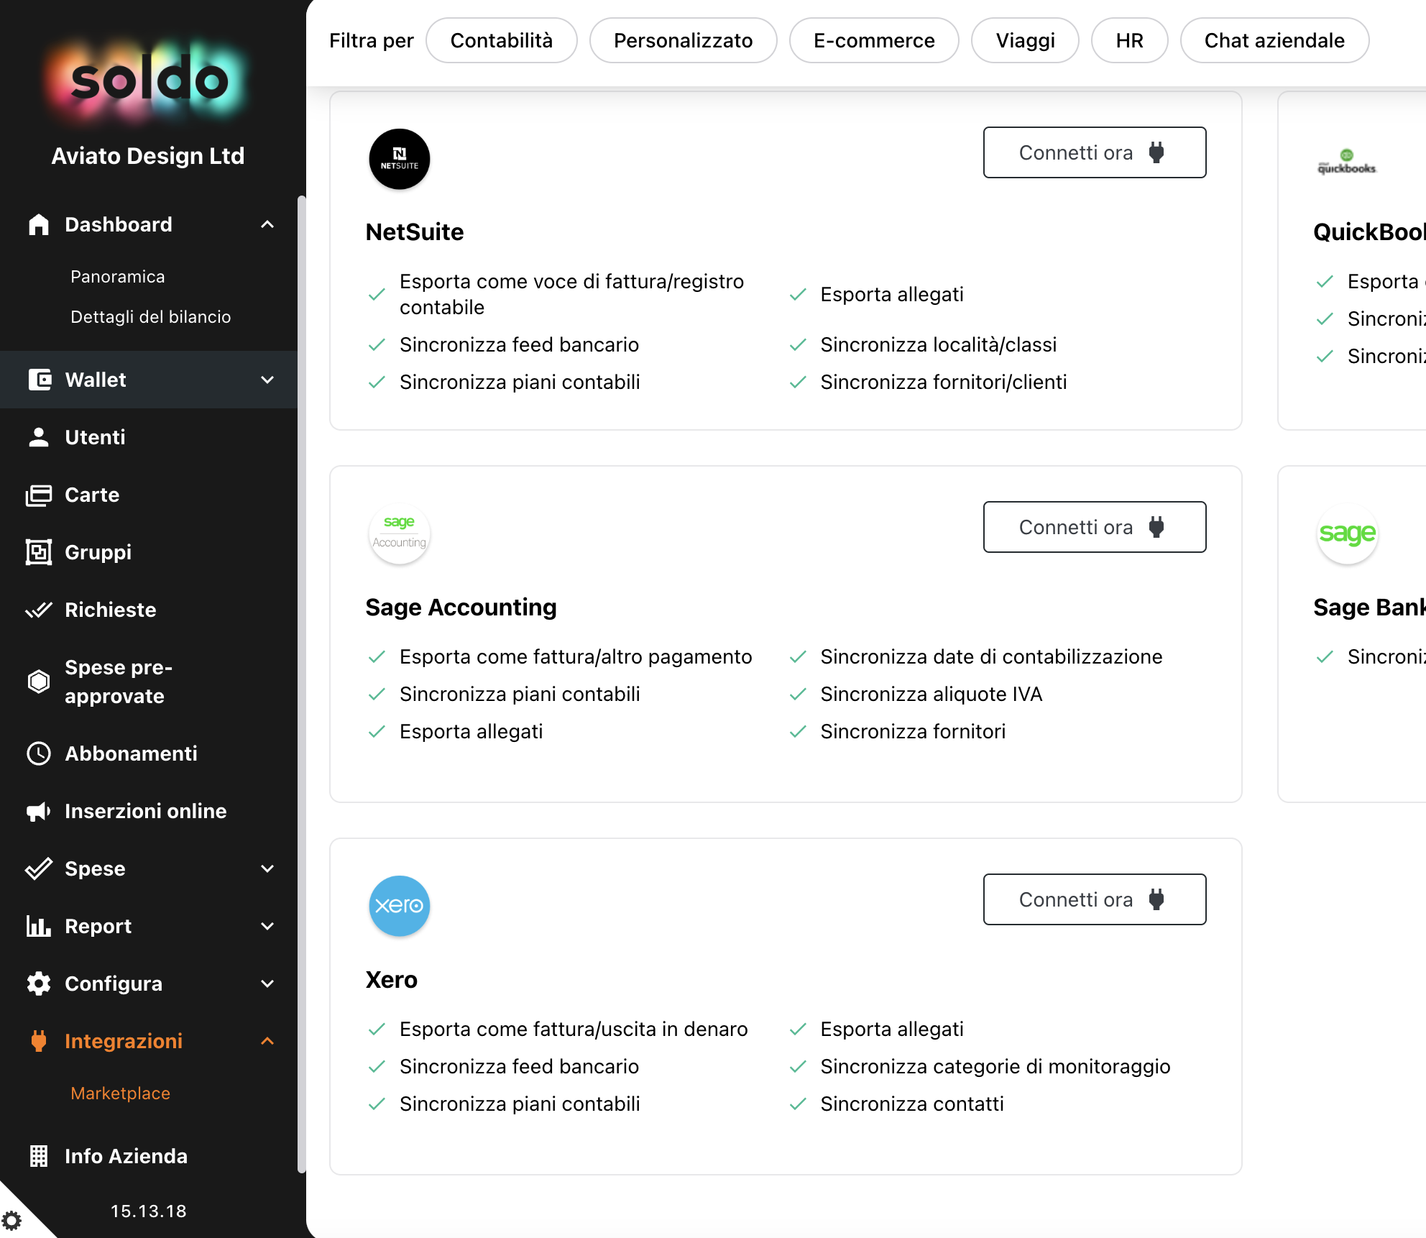Open the Marketplace submenu item

pos(120,1093)
